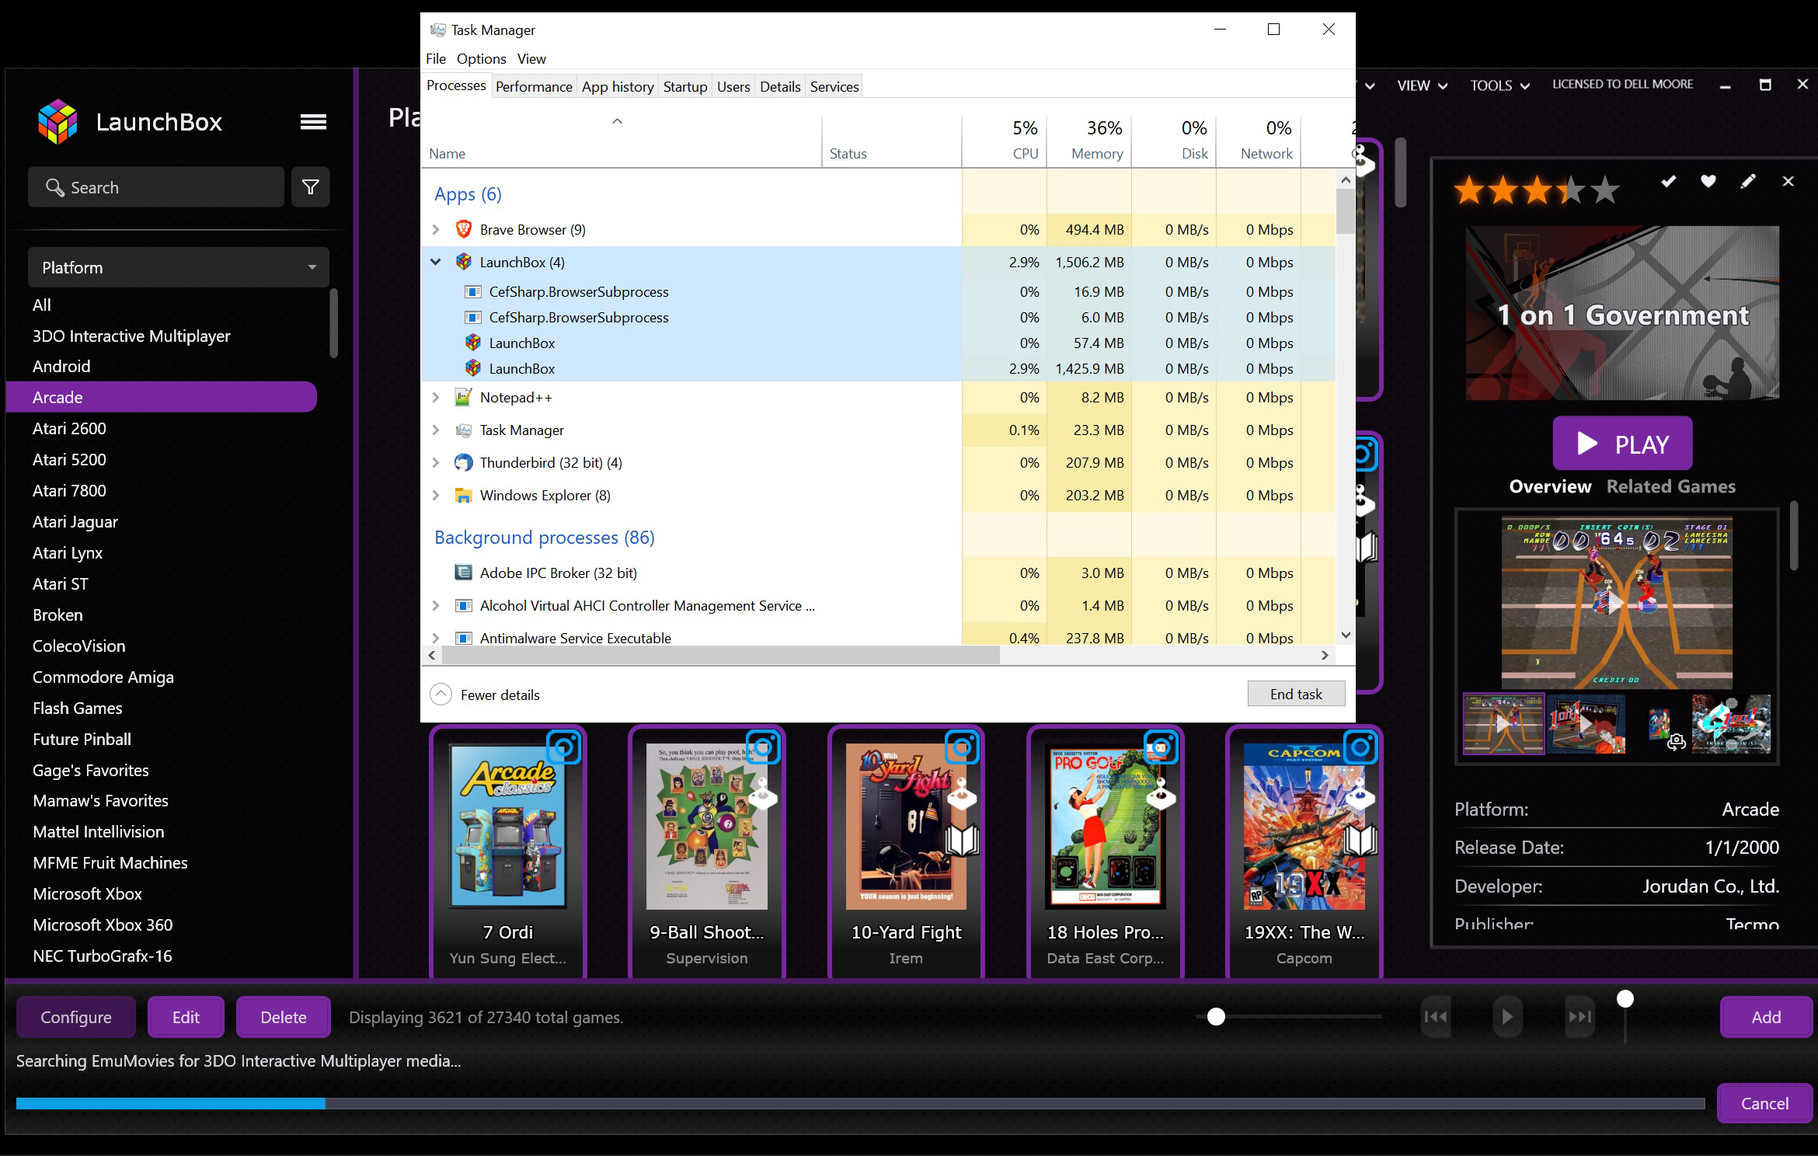
Task: Start music playback in LaunchBox
Action: pyautogui.click(x=1507, y=1016)
